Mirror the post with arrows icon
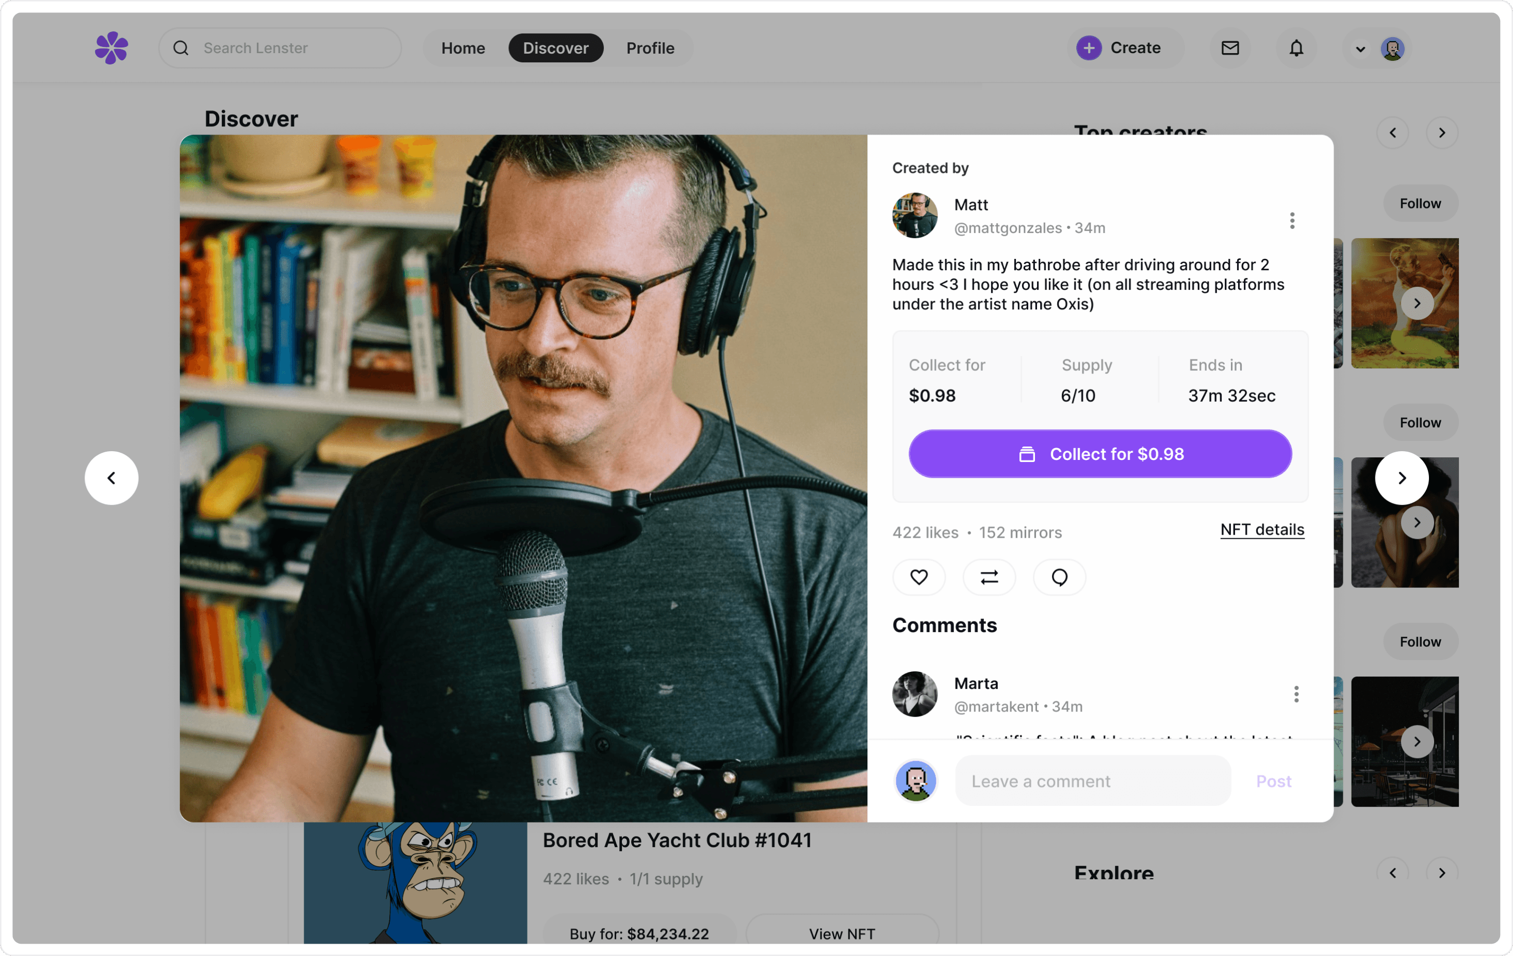Image resolution: width=1513 pixels, height=956 pixels. pyautogui.click(x=989, y=576)
